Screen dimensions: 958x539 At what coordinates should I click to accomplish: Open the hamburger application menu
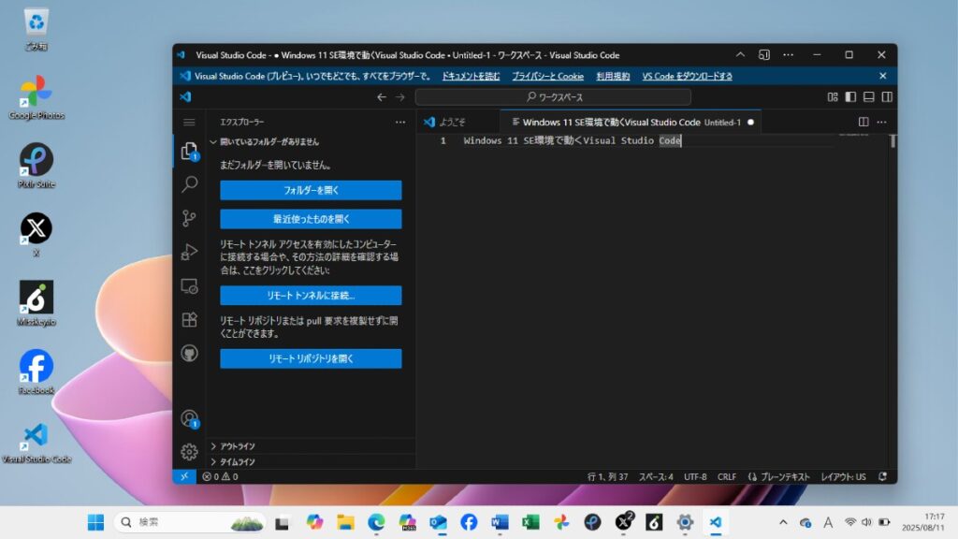(189, 123)
